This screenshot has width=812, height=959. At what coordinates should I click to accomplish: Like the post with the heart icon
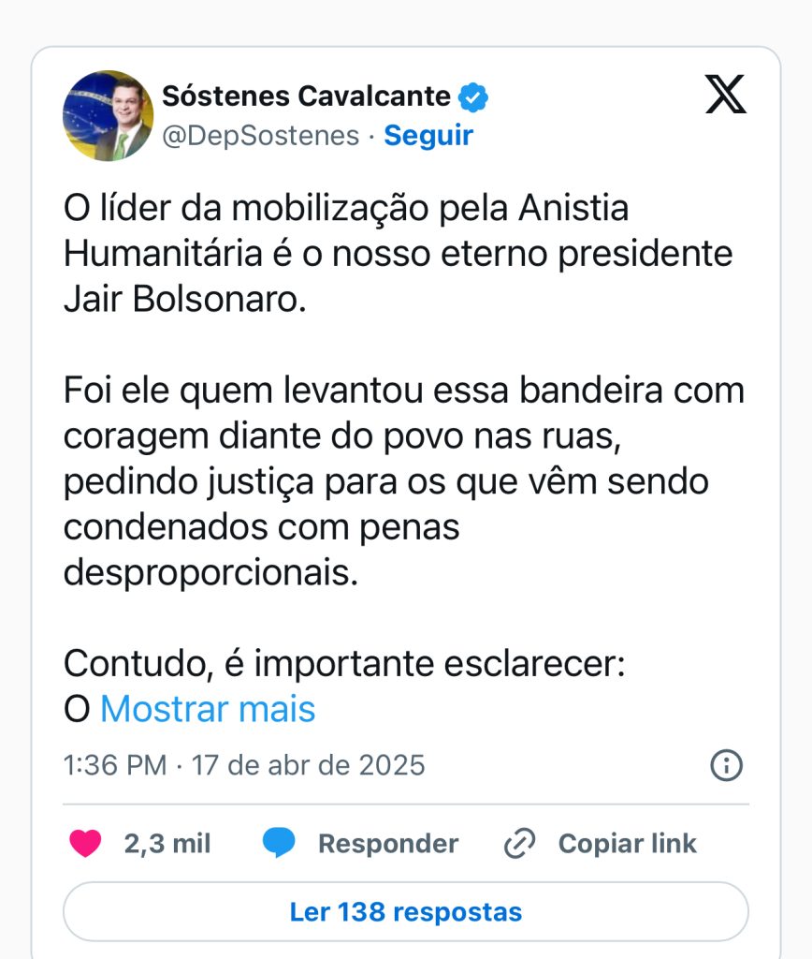click(x=86, y=844)
